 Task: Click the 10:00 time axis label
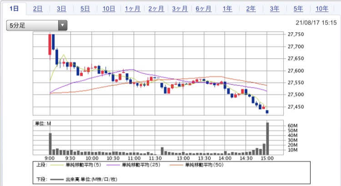pyautogui.click(x=92, y=158)
